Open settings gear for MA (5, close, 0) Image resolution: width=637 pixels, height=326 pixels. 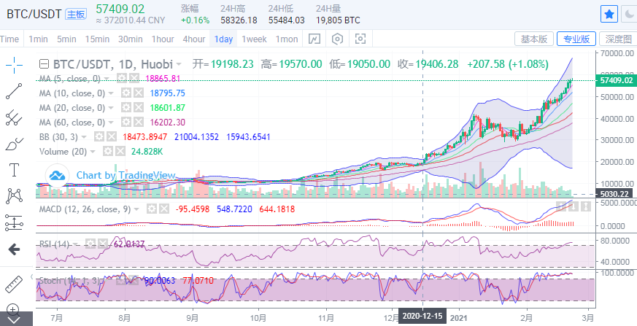pos(121,78)
